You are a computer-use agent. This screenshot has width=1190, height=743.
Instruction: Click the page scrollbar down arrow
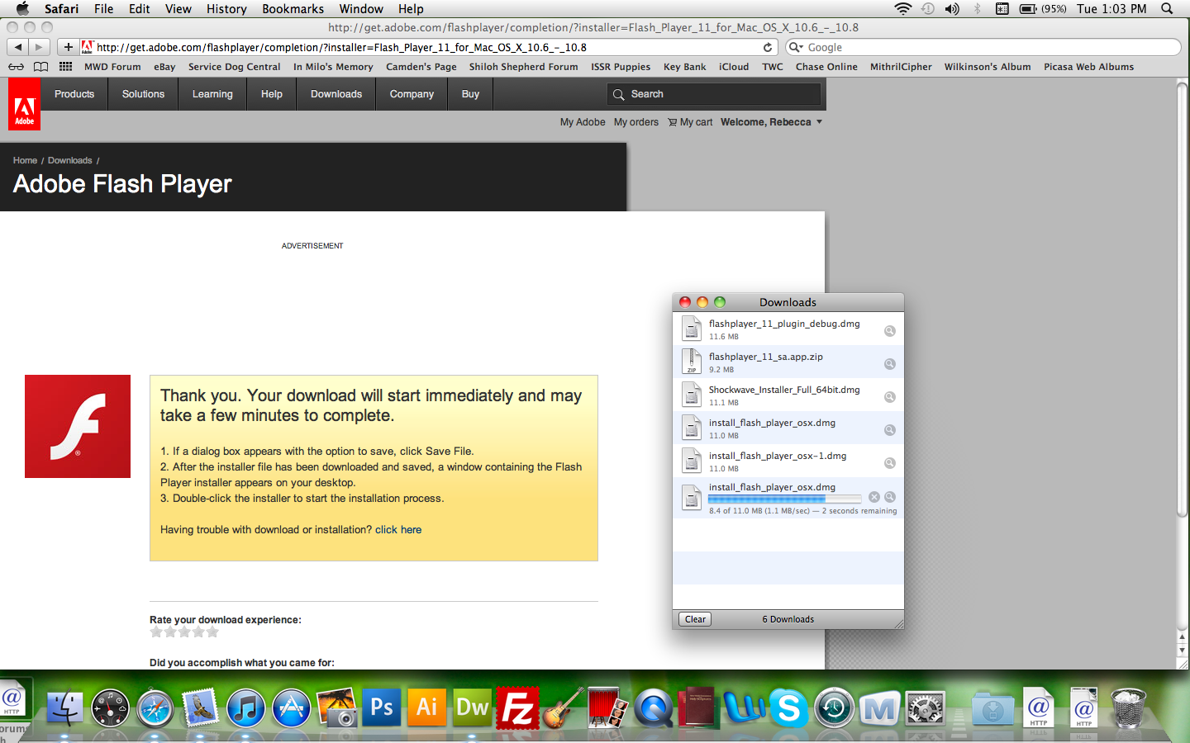[1182, 651]
